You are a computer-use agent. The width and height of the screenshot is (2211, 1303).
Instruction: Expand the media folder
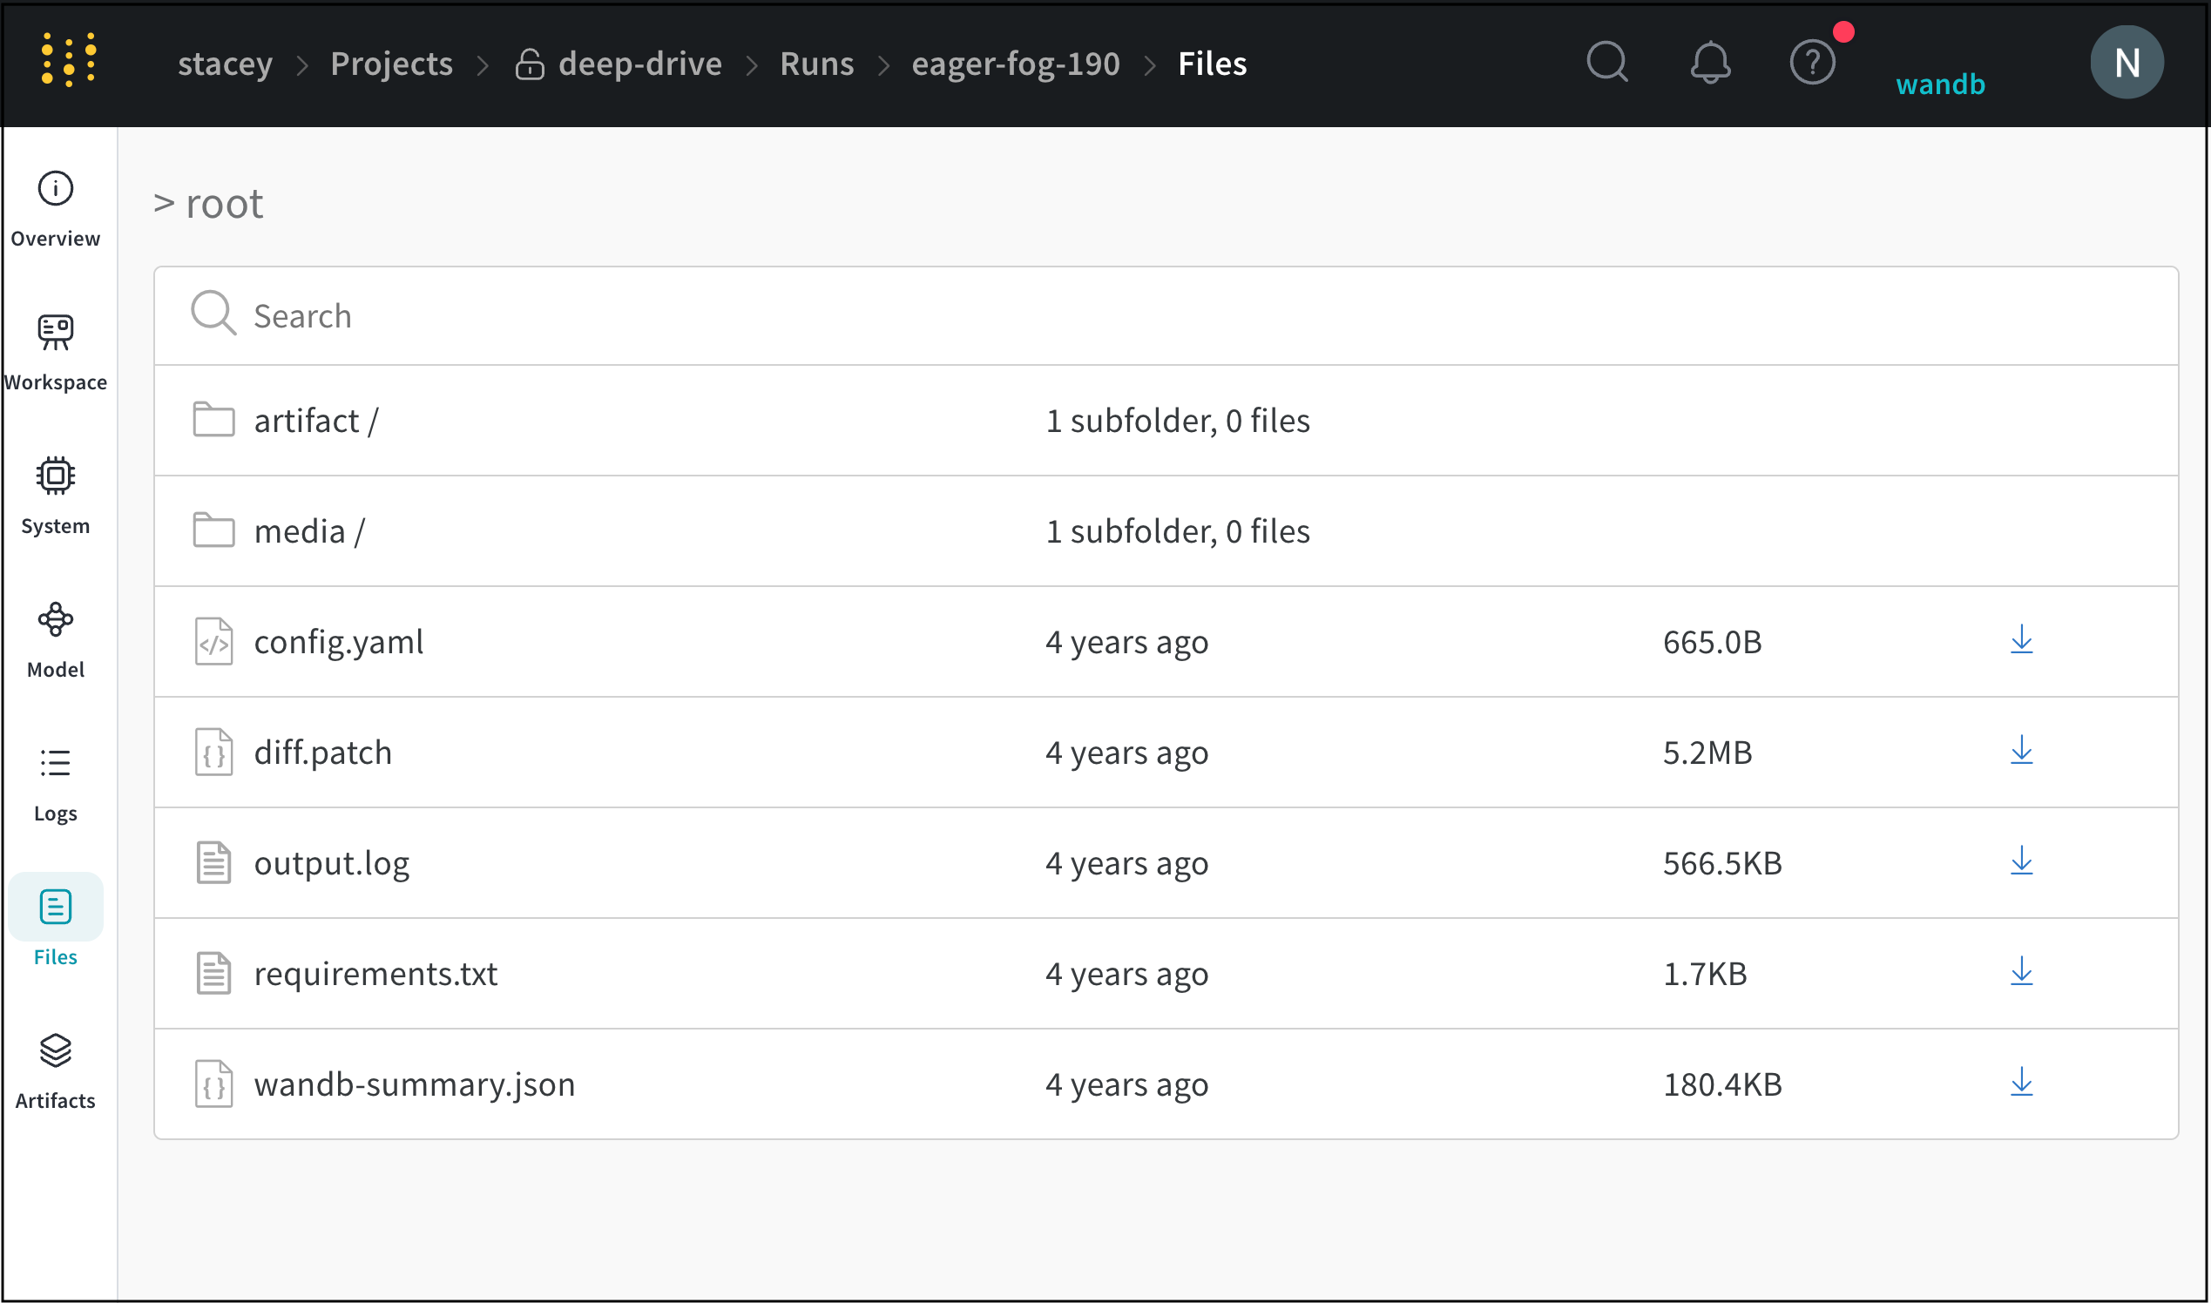click(x=307, y=530)
